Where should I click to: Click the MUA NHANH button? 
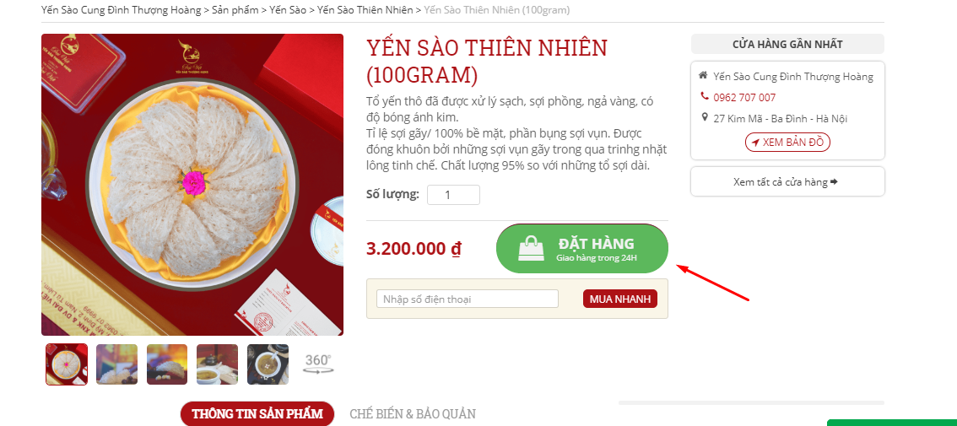(x=620, y=299)
